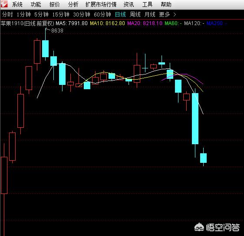The height and width of the screenshot is (236, 244).
Task: Open the 扩展市场行情 menu
Action: (x=101, y=4)
